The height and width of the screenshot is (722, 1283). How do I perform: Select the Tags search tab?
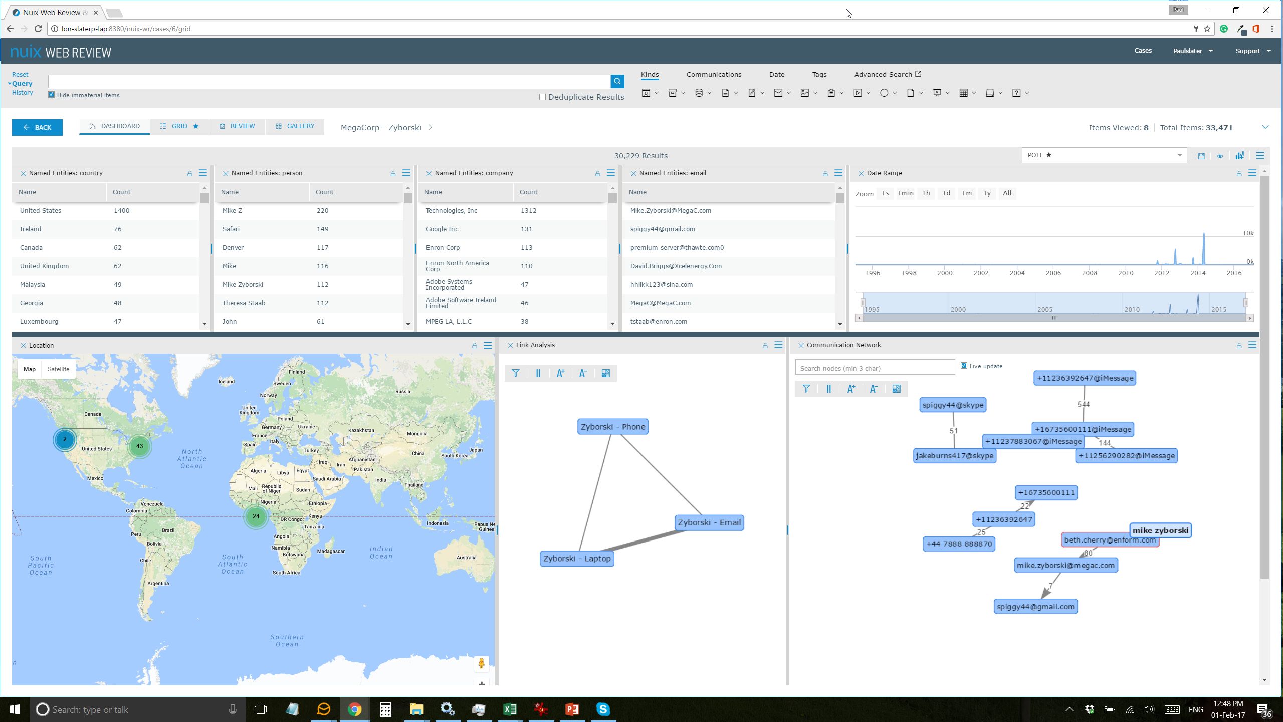point(819,74)
